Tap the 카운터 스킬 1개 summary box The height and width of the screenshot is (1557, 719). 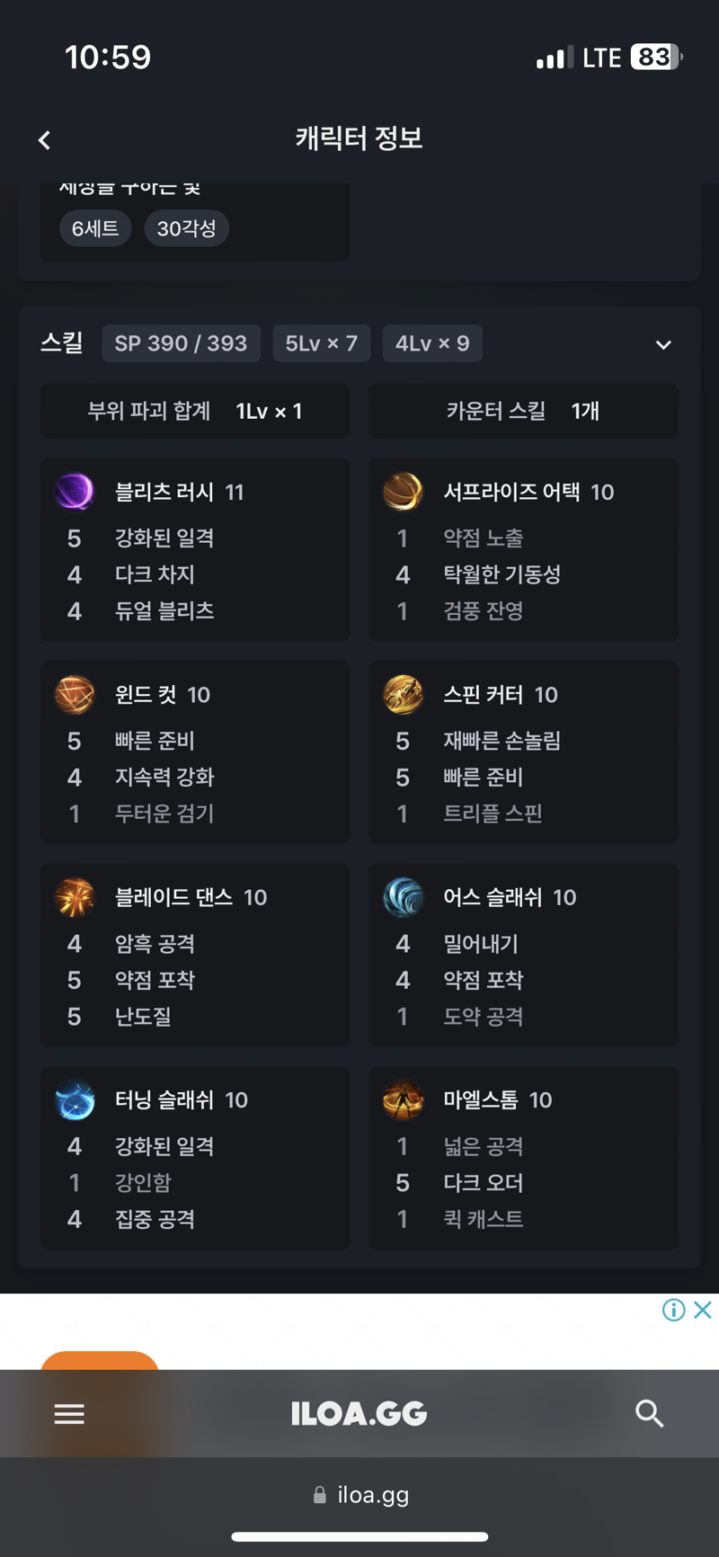(x=523, y=412)
